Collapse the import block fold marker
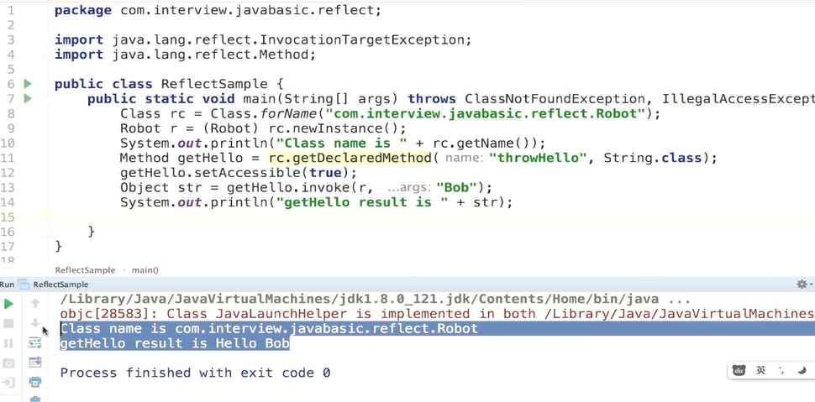 47,40
